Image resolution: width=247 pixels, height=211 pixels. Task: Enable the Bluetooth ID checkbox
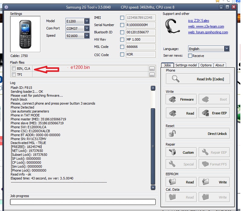click(122, 32)
